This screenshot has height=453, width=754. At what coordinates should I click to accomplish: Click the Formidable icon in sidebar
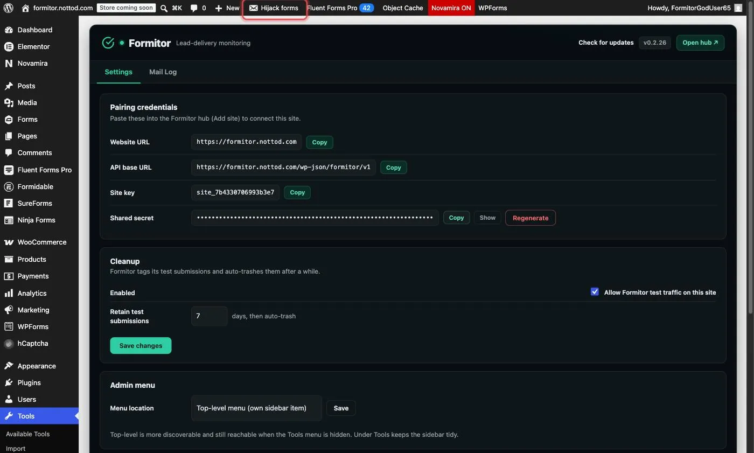(9, 186)
